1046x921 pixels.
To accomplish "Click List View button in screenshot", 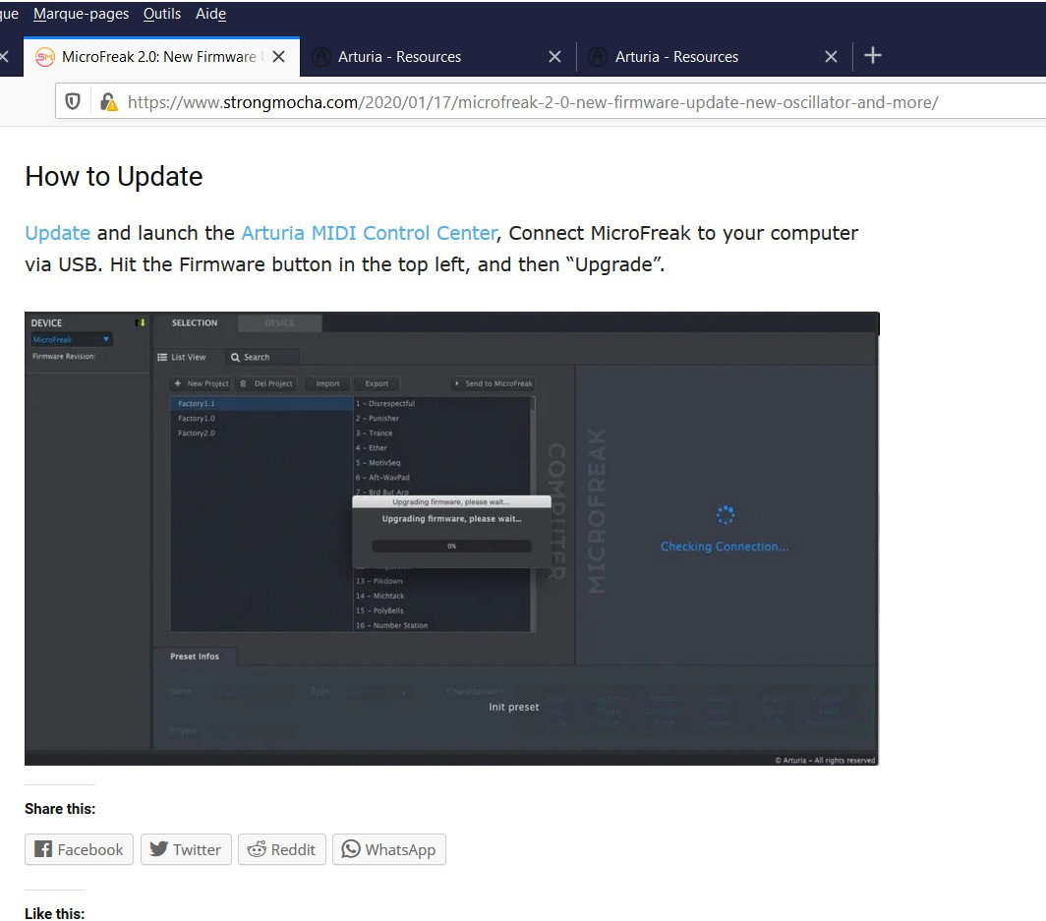I will pyautogui.click(x=182, y=357).
